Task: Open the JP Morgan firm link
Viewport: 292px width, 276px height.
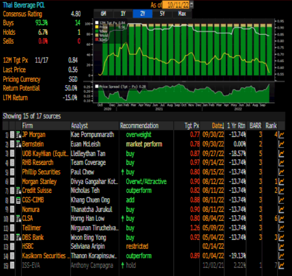Action: (34, 135)
